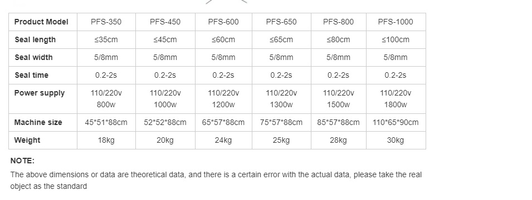Screen dimensions: 532x200
Task: Click the PFS-650 column header
Action: tap(281, 22)
